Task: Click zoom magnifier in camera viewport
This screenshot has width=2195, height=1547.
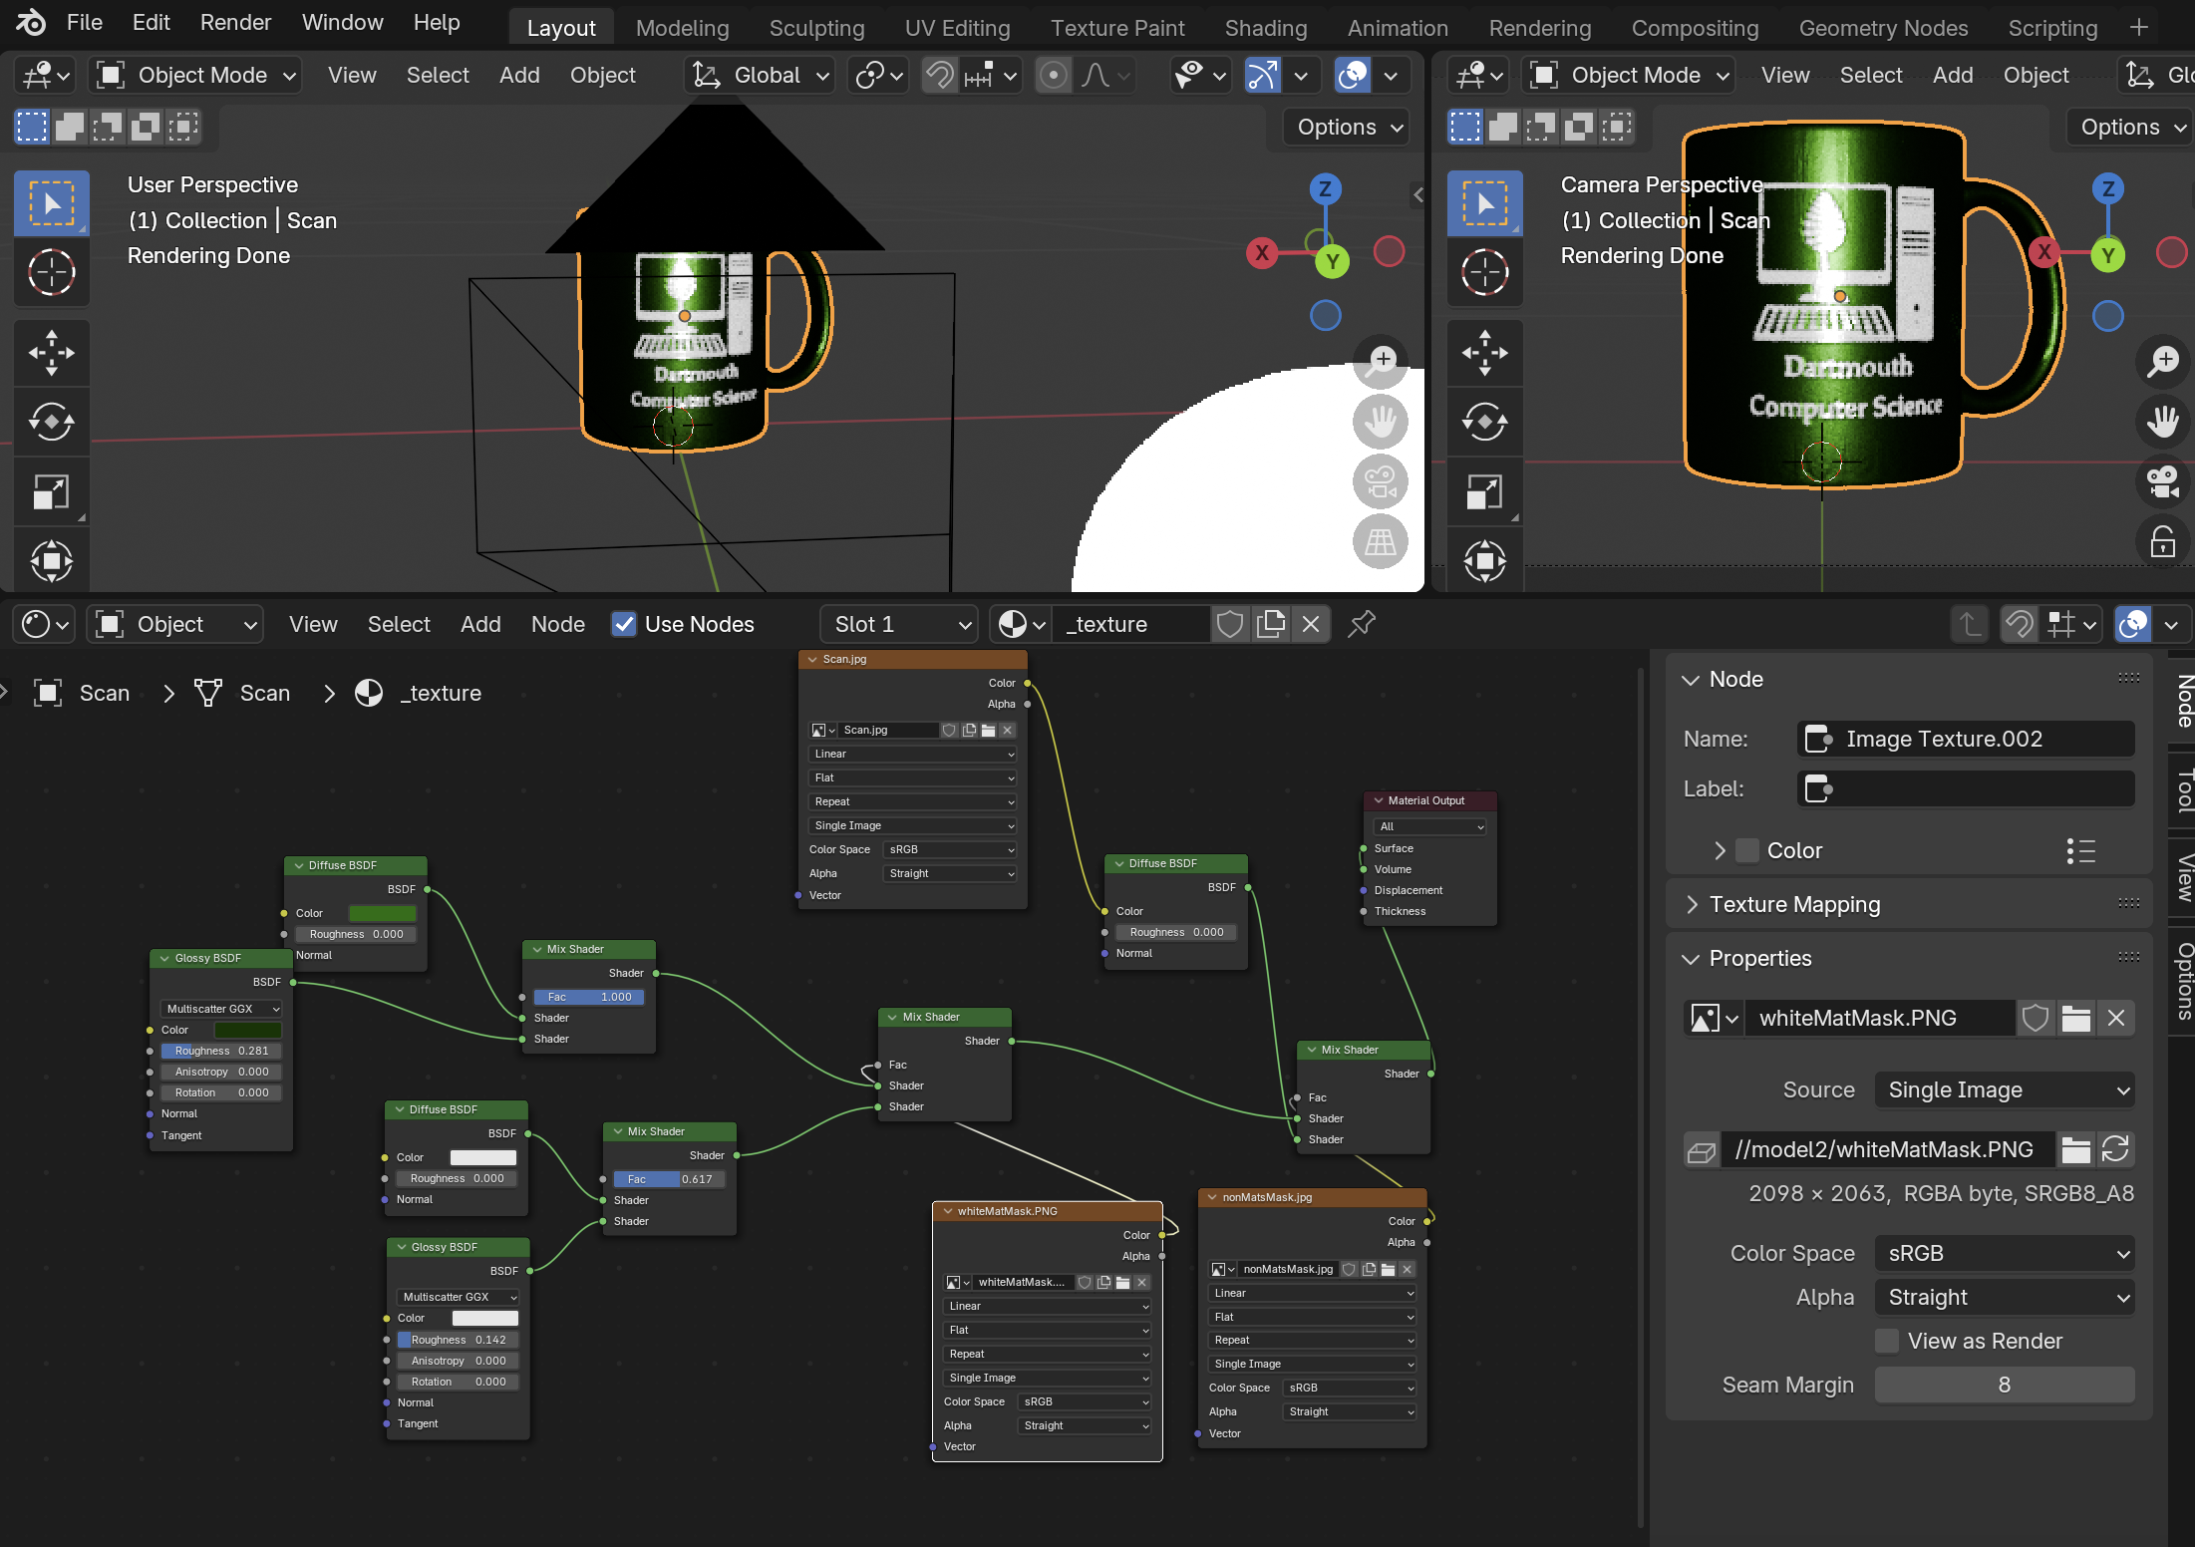Action: (x=2163, y=361)
